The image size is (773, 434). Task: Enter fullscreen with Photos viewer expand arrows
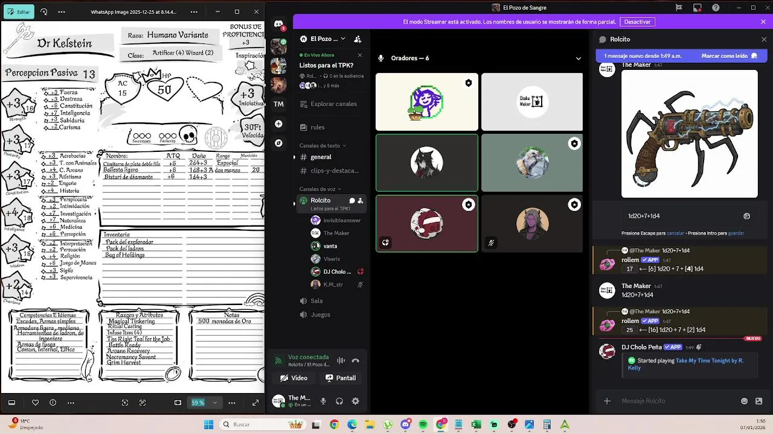coord(255,403)
